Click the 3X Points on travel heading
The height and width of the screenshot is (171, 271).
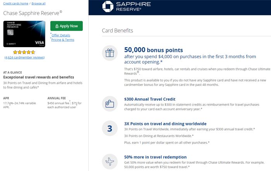pyautogui.click(x=165, y=124)
